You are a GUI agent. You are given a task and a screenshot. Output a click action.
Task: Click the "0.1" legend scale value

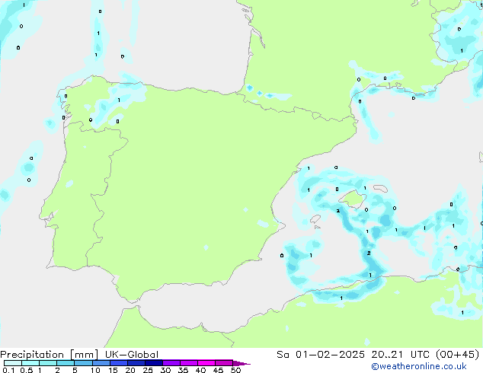tap(8, 370)
